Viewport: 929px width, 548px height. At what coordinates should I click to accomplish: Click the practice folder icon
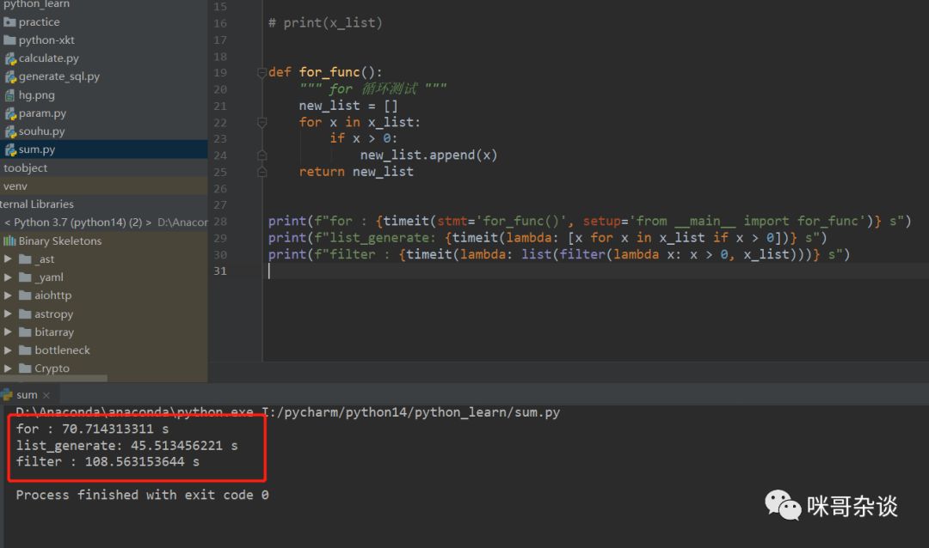(9, 21)
